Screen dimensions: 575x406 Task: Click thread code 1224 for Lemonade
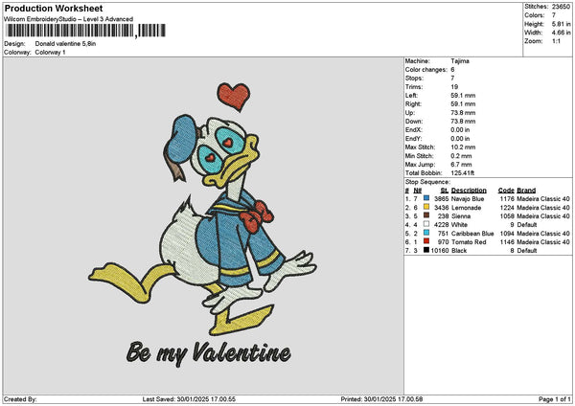click(x=507, y=208)
